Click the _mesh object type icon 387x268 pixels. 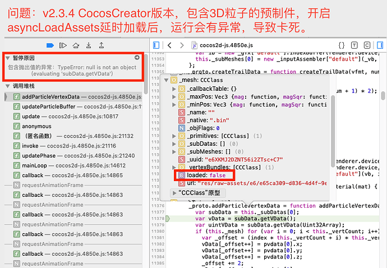[174, 80]
